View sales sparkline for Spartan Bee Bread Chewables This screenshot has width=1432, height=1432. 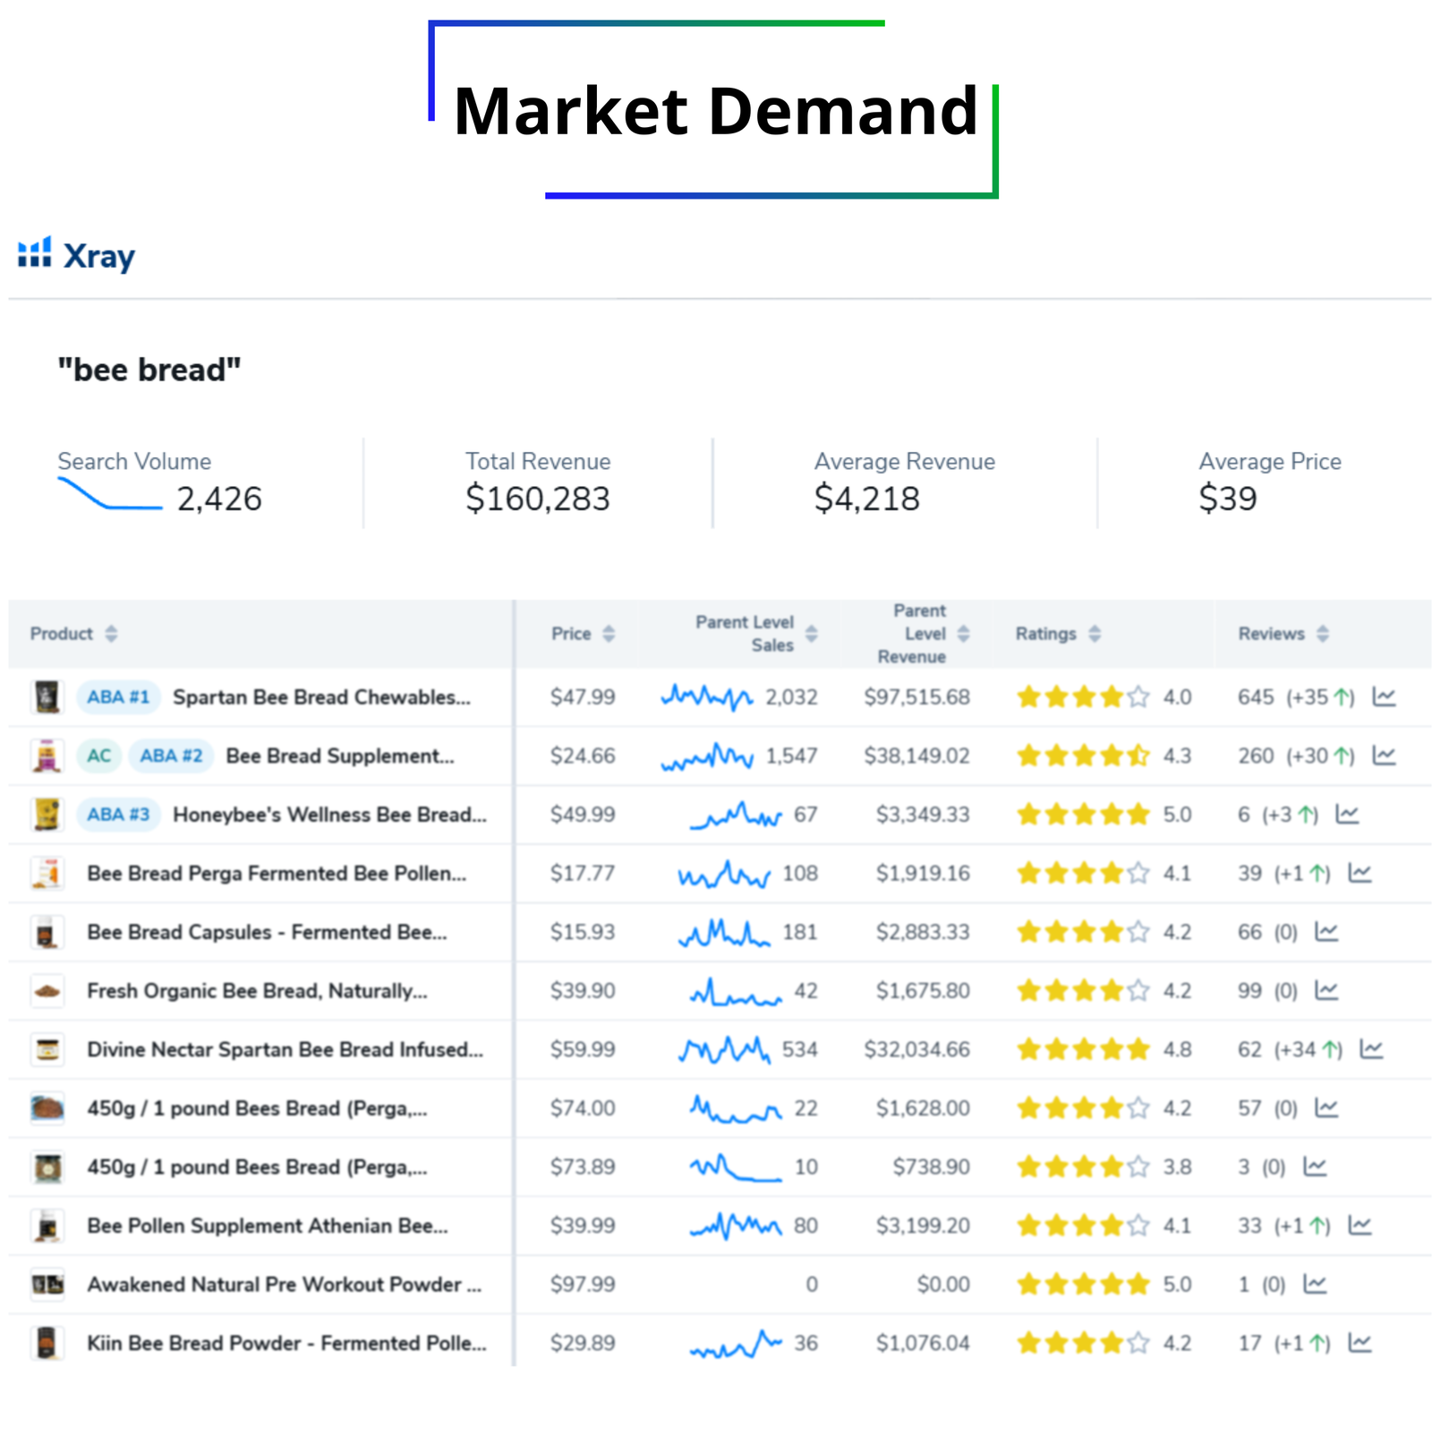click(706, 696)
